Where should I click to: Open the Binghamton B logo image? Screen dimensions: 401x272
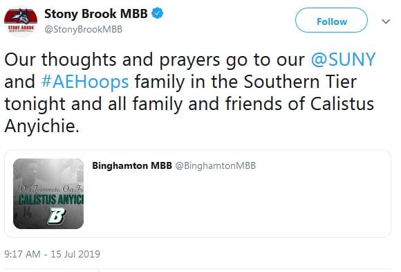(57, 216)
